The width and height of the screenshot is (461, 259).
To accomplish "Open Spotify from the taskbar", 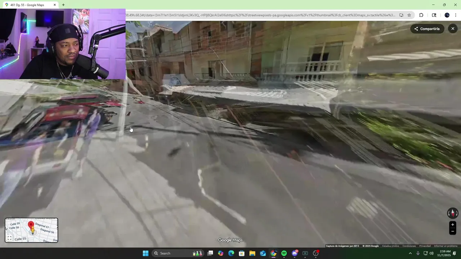I will click(284, 253).
